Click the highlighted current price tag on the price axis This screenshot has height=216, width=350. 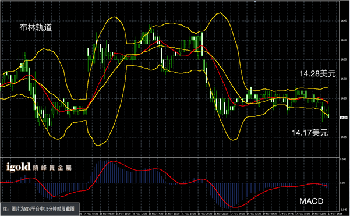pos(344,118)
